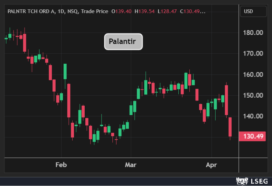The image size is (272, 186).
Task: Click Apr on the date axis
Action: (211, 165)
